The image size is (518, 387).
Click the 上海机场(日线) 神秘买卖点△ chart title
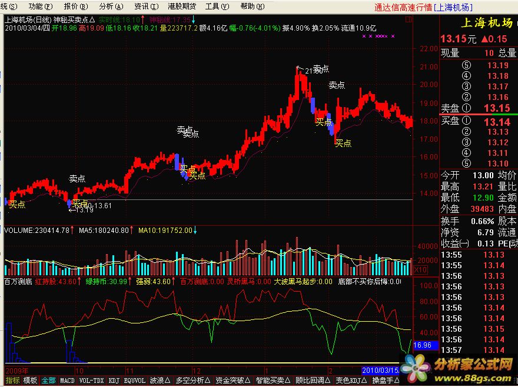[x=49, y=20]
